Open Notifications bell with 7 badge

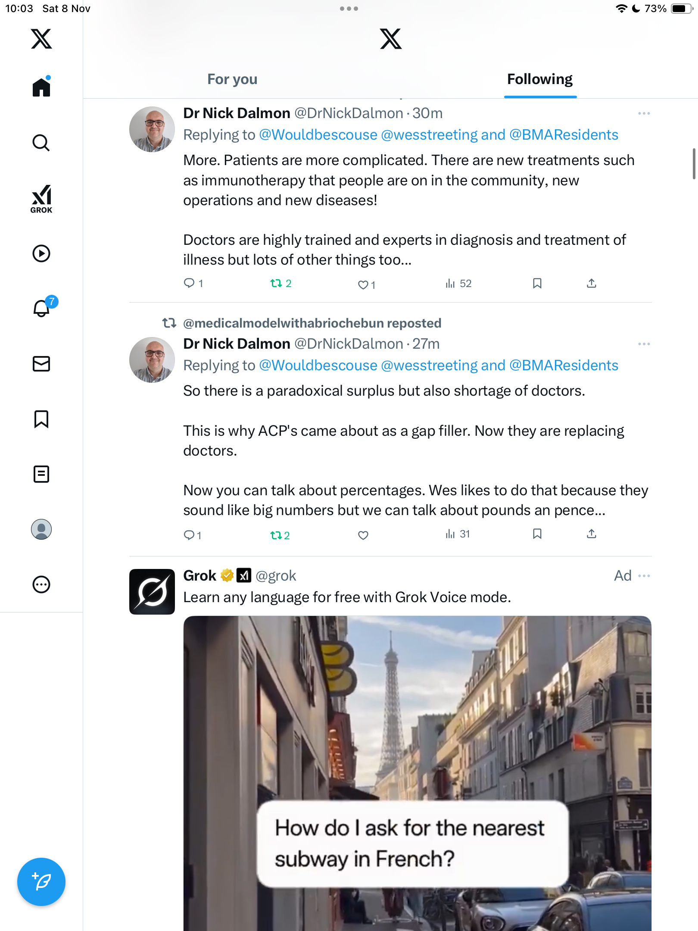[x=42, y=308]
